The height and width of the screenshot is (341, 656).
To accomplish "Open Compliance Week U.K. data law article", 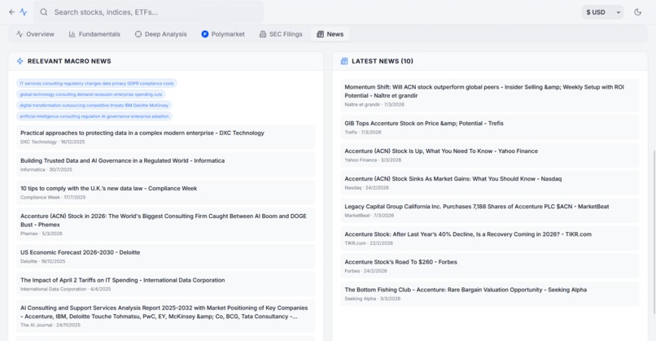I will [x=166, y=192].
